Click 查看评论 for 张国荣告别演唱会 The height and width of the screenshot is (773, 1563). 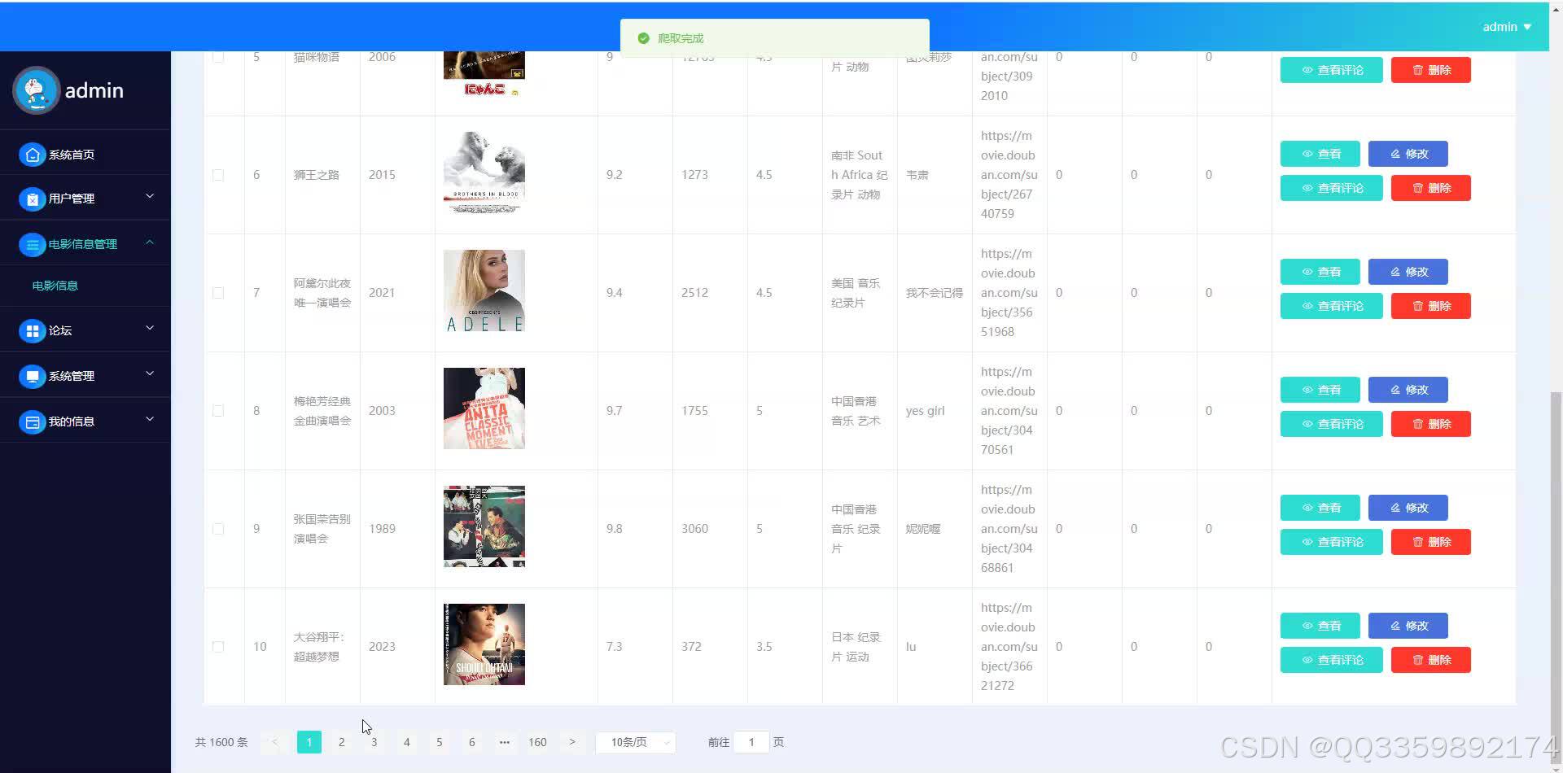(1332, 542)
